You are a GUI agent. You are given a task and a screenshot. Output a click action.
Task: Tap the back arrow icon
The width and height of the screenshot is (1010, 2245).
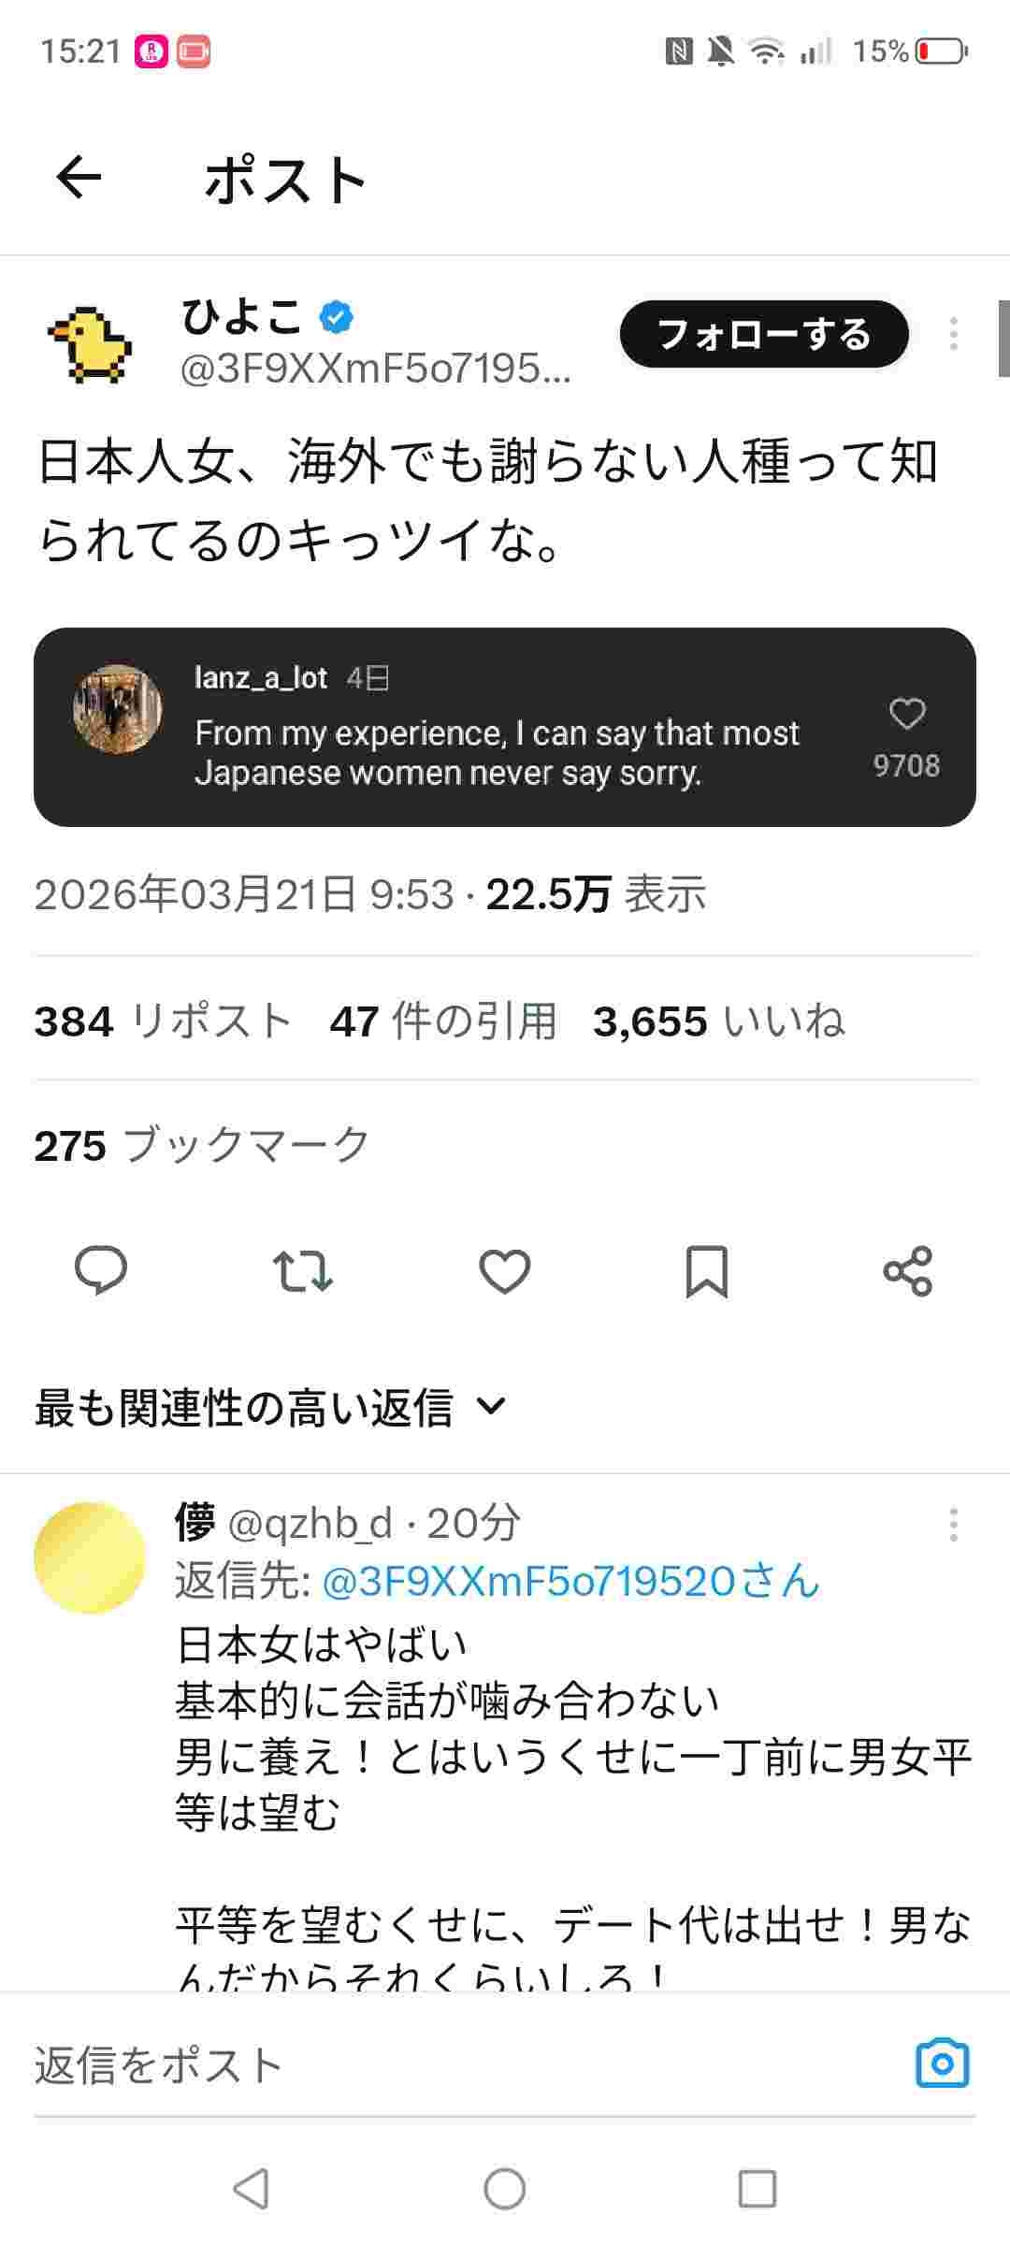pyautogui.click(x=79, y=178)
